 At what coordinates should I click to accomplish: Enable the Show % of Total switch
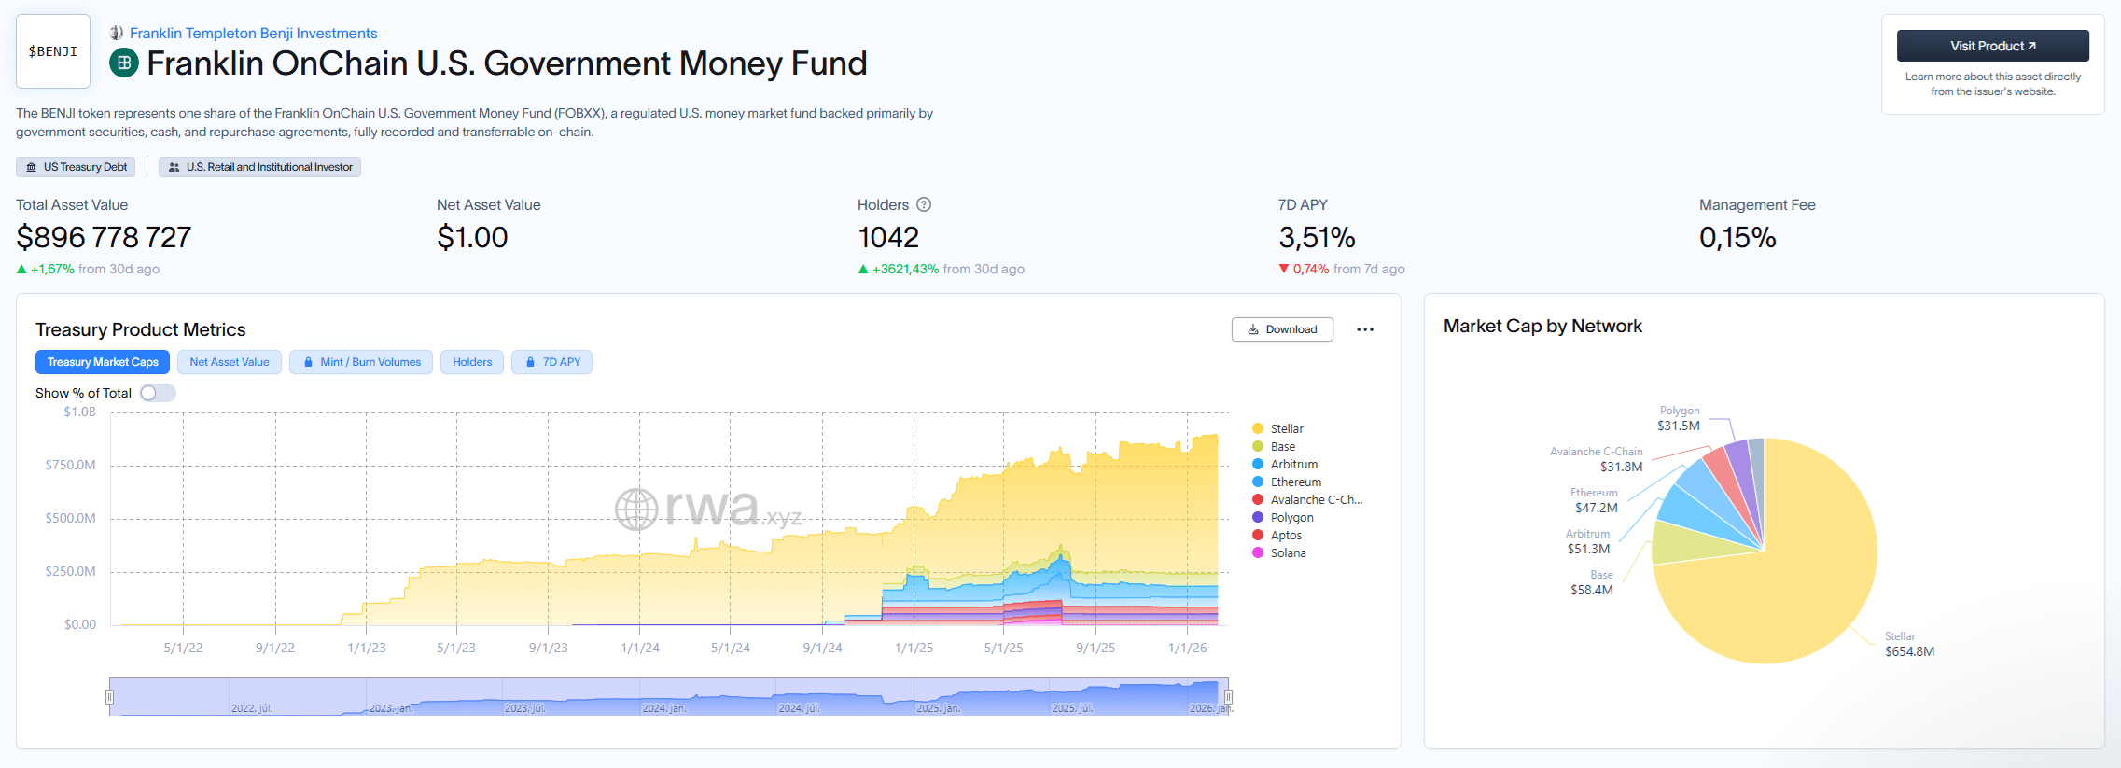click(157, 393)
